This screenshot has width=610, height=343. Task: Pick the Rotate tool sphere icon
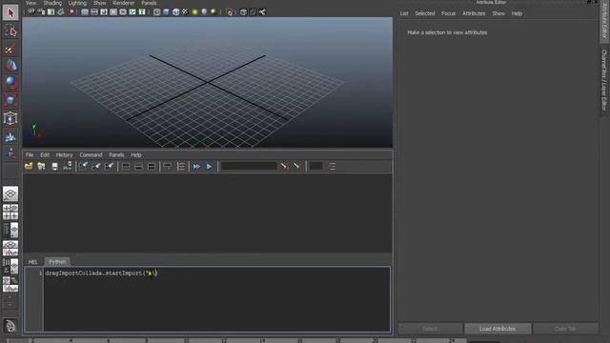[10, 83]
